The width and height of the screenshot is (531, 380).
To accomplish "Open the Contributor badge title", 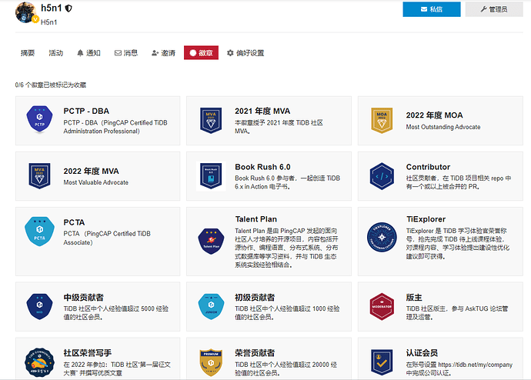I will (428, 167).
